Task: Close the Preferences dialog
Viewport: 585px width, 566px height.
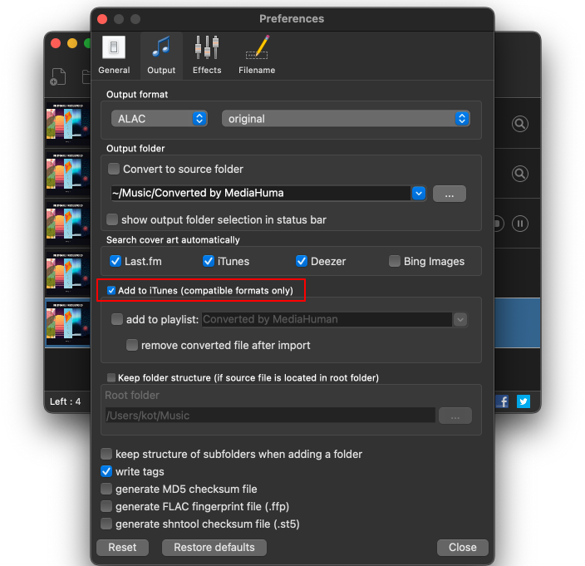Action: click(463, 548)
